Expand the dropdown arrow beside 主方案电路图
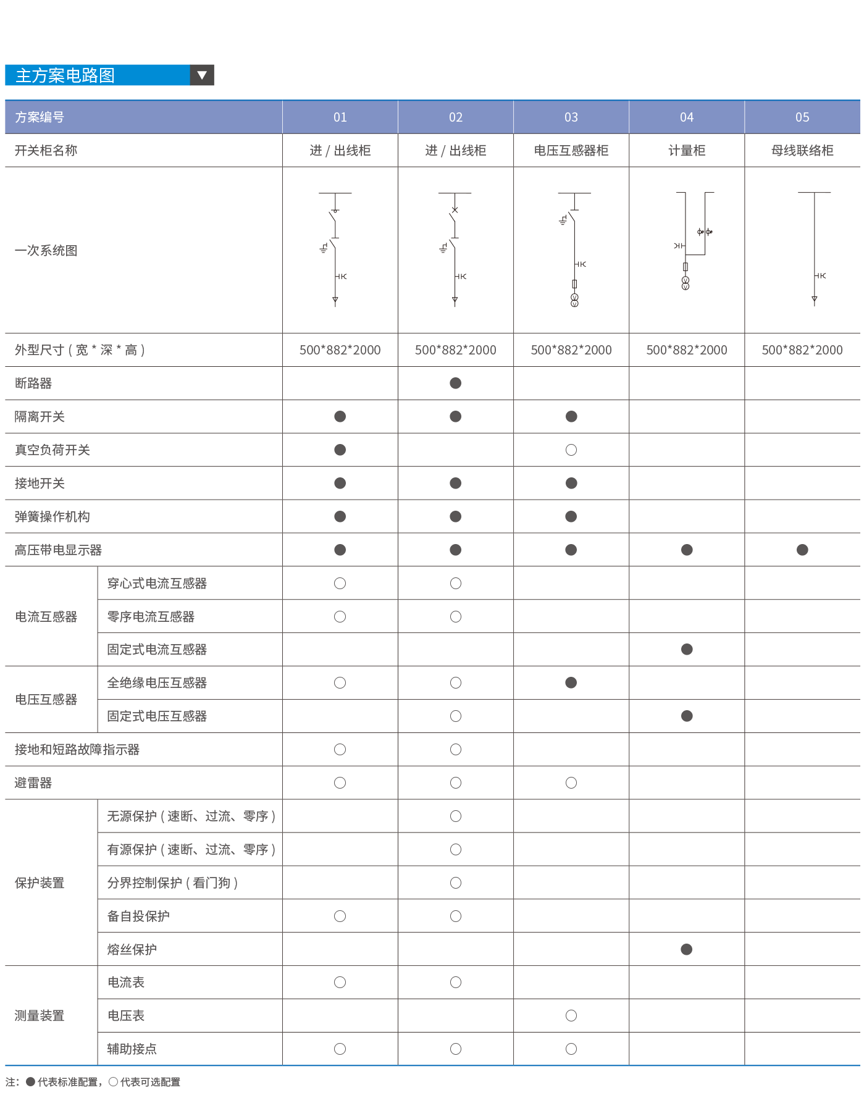 click(202, 75)
